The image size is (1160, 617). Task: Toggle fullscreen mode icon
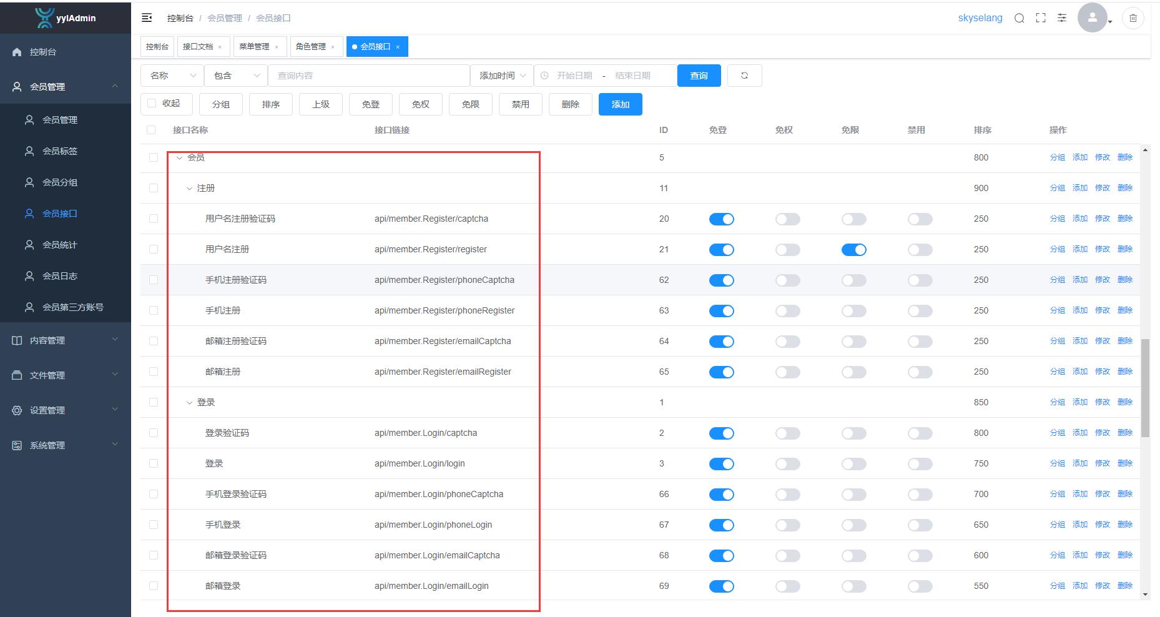pos(1040,18)
